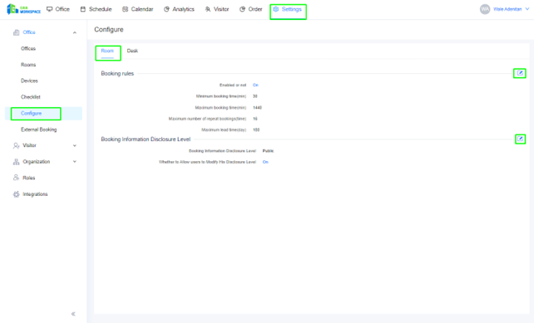Click the user name in header
Screen dimensions: 534x323
(507, 9)
